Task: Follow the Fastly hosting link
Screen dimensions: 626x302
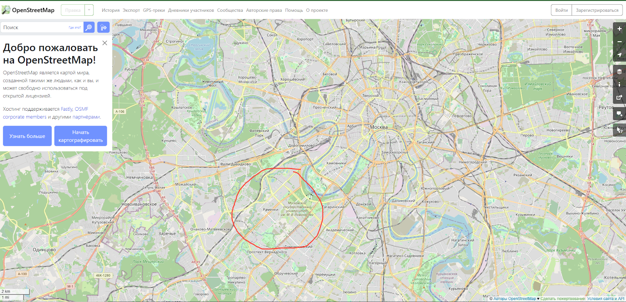Action: click(x=67, y=109)
